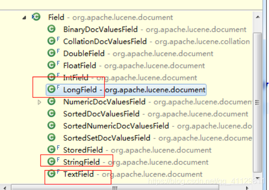The height and width of the screenshot is (190, 269).
Task: Click the FloatField class icon
Action: (52, 65)
